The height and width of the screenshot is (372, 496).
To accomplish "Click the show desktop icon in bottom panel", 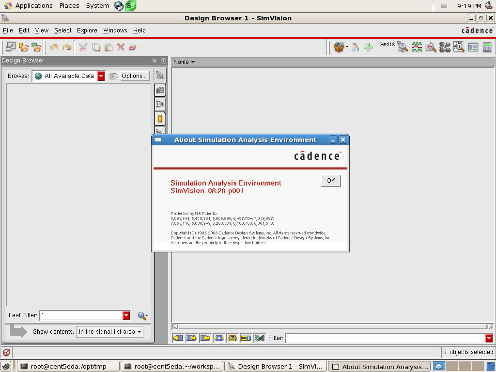I will [6, 366].
